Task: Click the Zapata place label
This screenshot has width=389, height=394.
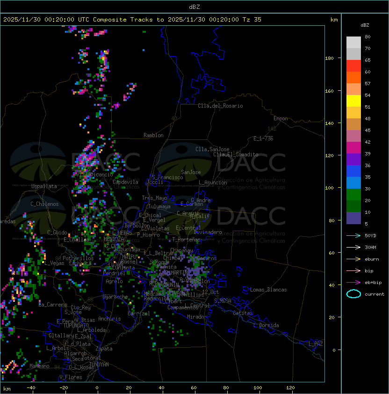Action: tap(104, 349)
